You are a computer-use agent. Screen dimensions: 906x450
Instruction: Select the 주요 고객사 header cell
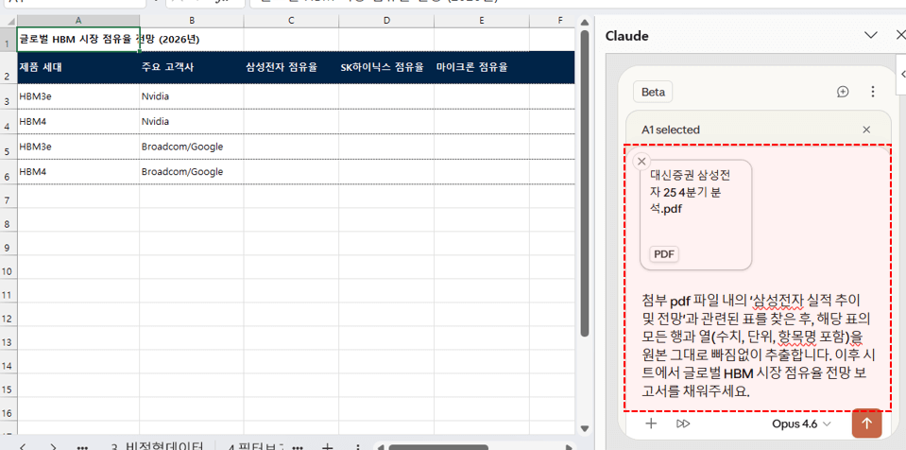[191, 68]
